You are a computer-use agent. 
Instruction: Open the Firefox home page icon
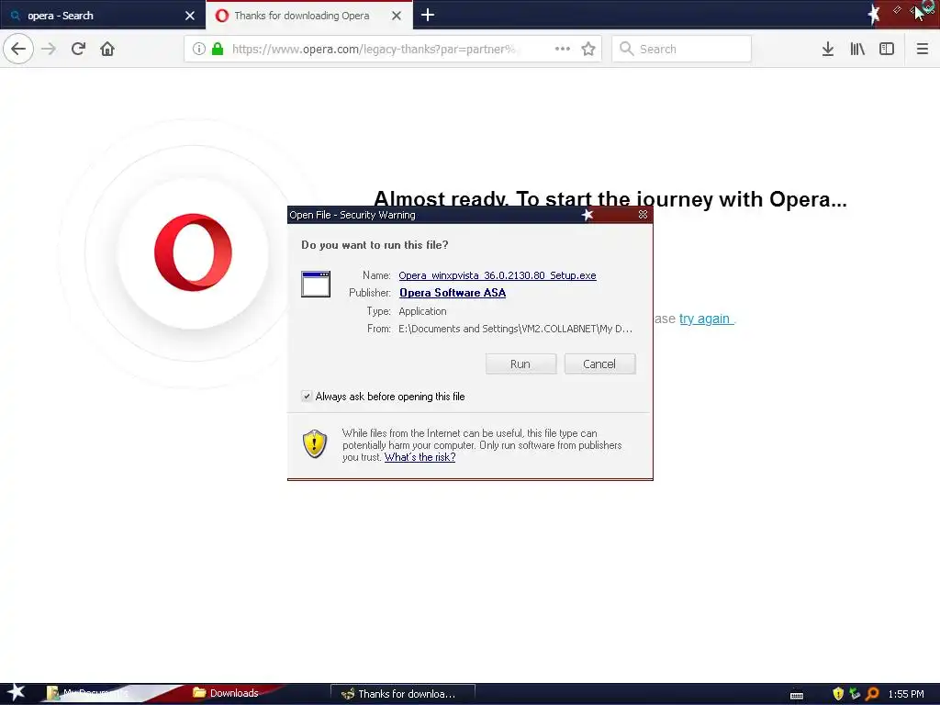[107, 49]
